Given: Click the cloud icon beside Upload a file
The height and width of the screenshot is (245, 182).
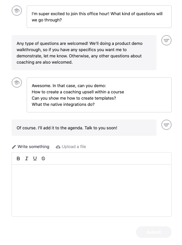Looking at the screenshot, I should click(x=58, y=147).
